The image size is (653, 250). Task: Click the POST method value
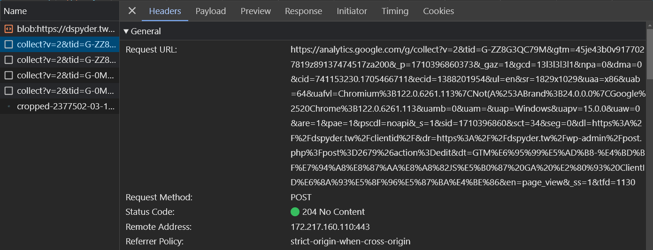[301, 197]
